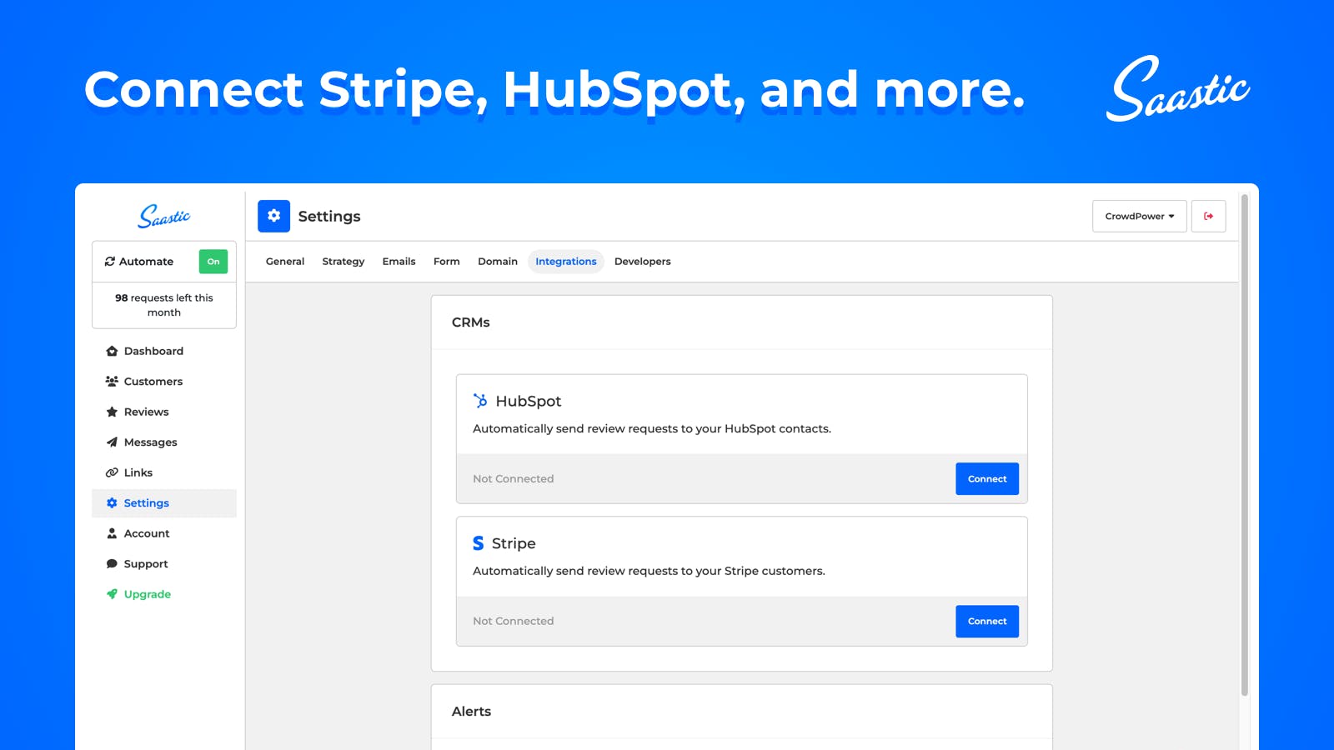Click the vertical scrollbar on the right
Screen dimensions: 1334x750
(1245, 445)
